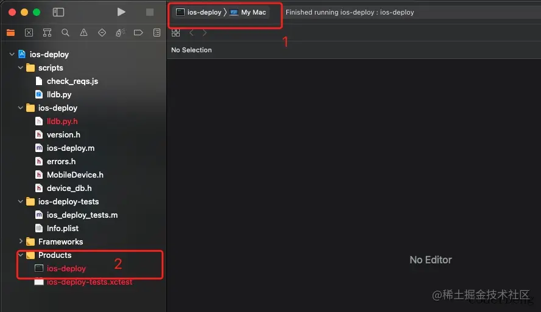Click the activity status 'Finished running ios-deploy'
Image resolution: width=541 pixels, height=312 pixels.
(x=350, y=12)
